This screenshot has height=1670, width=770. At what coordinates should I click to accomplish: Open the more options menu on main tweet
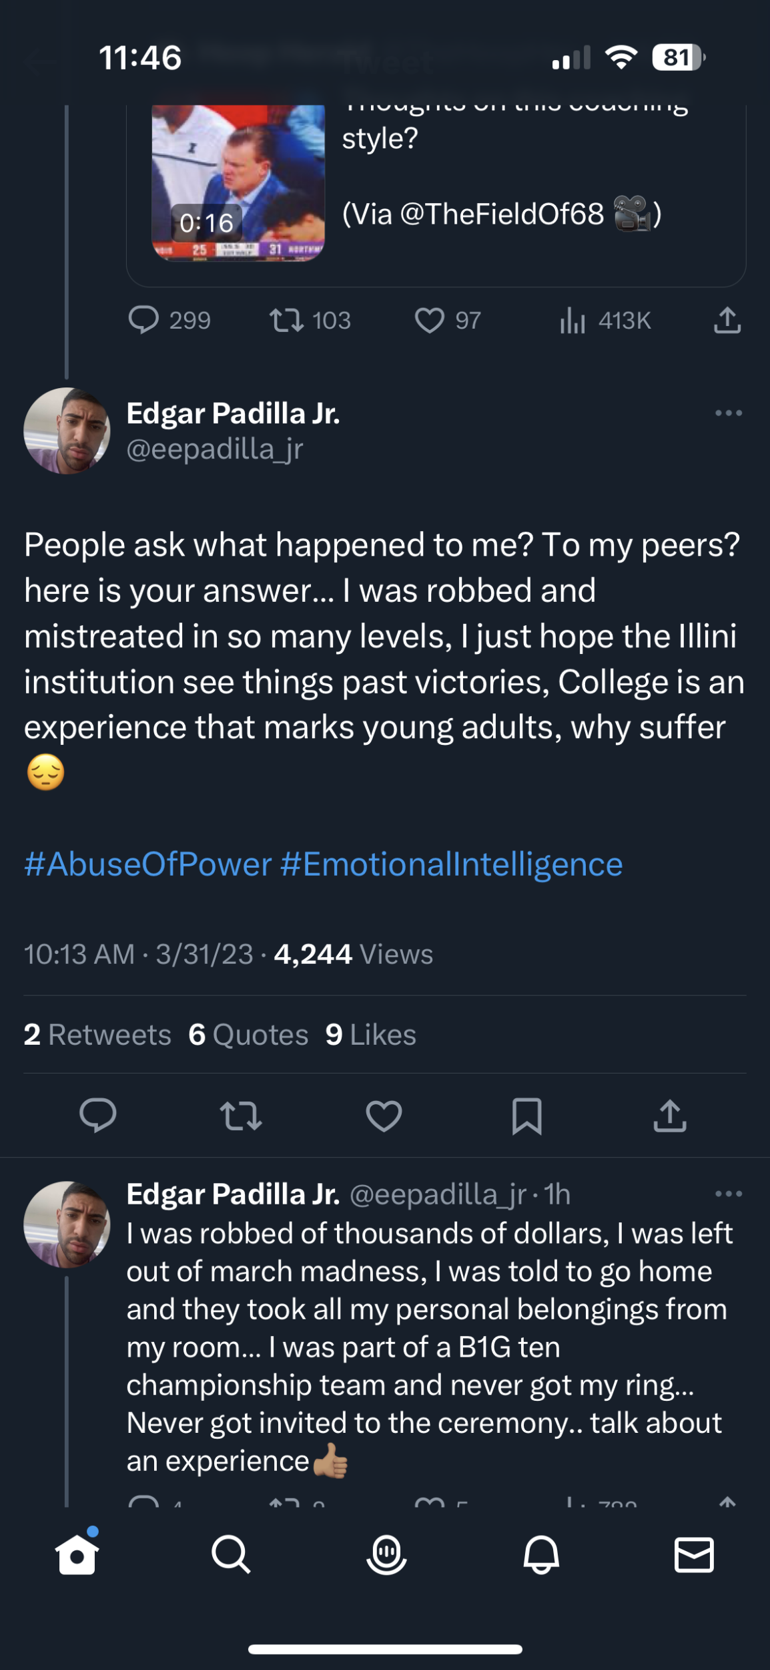(x=728, y=413)
